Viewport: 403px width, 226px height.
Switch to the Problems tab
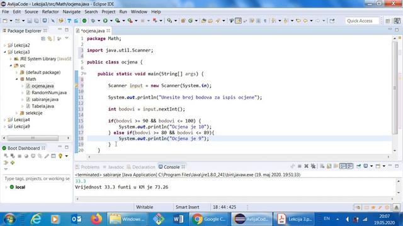(88, 167)
